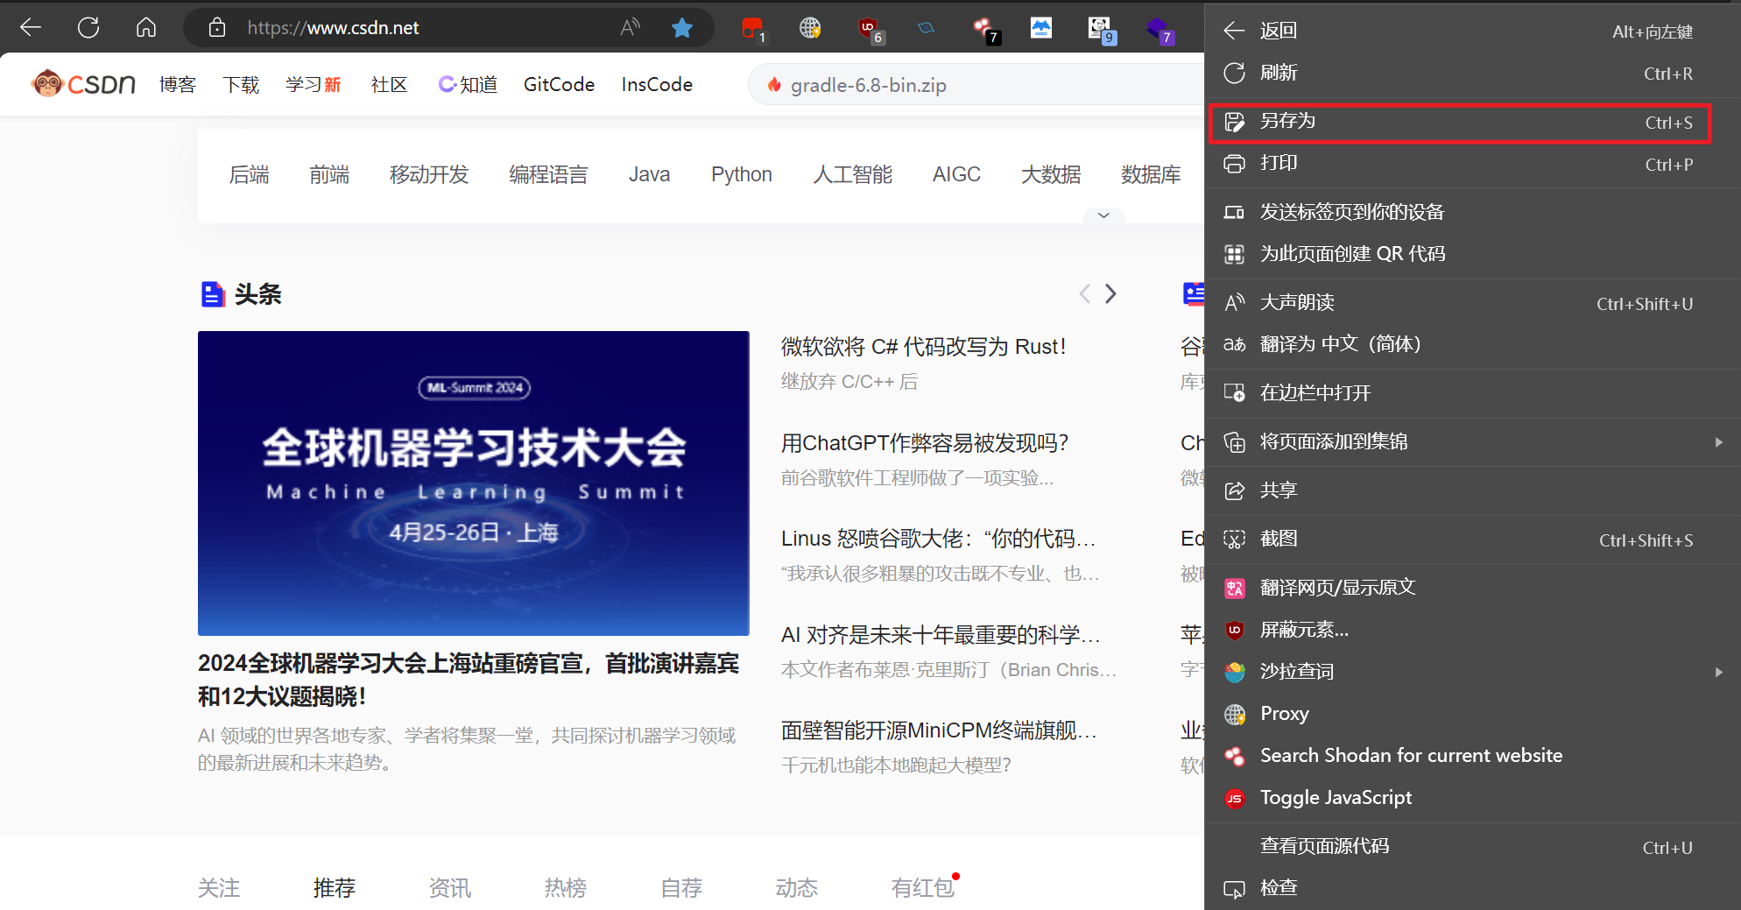1741x910 pixels.
Task: Select the 大数据 category
Action: click(1051, 174)
